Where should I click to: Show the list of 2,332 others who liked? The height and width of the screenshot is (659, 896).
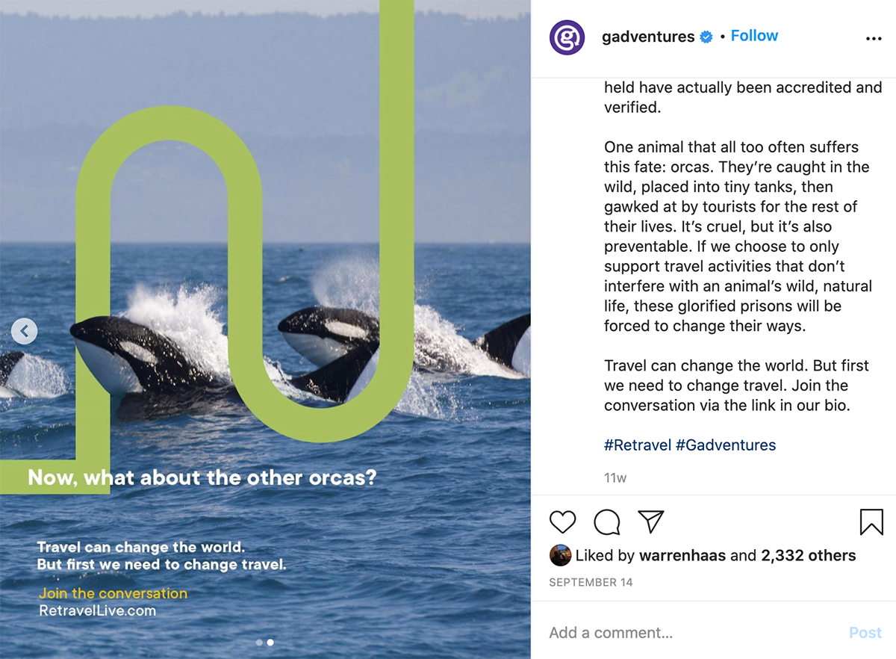(x=809, y=556)
